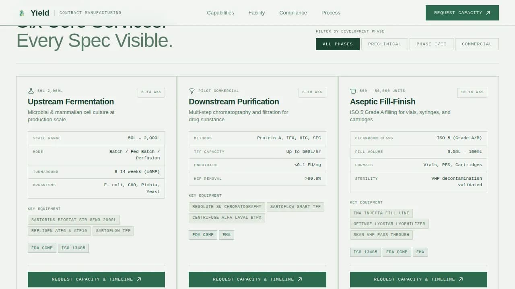Click the EMA badge on Downstream card
This screenshot has height=289, width=515.
[x=227, y=235]
